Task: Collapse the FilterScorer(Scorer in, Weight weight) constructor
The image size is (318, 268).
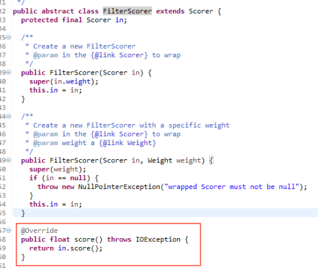Action: (8, 160)
